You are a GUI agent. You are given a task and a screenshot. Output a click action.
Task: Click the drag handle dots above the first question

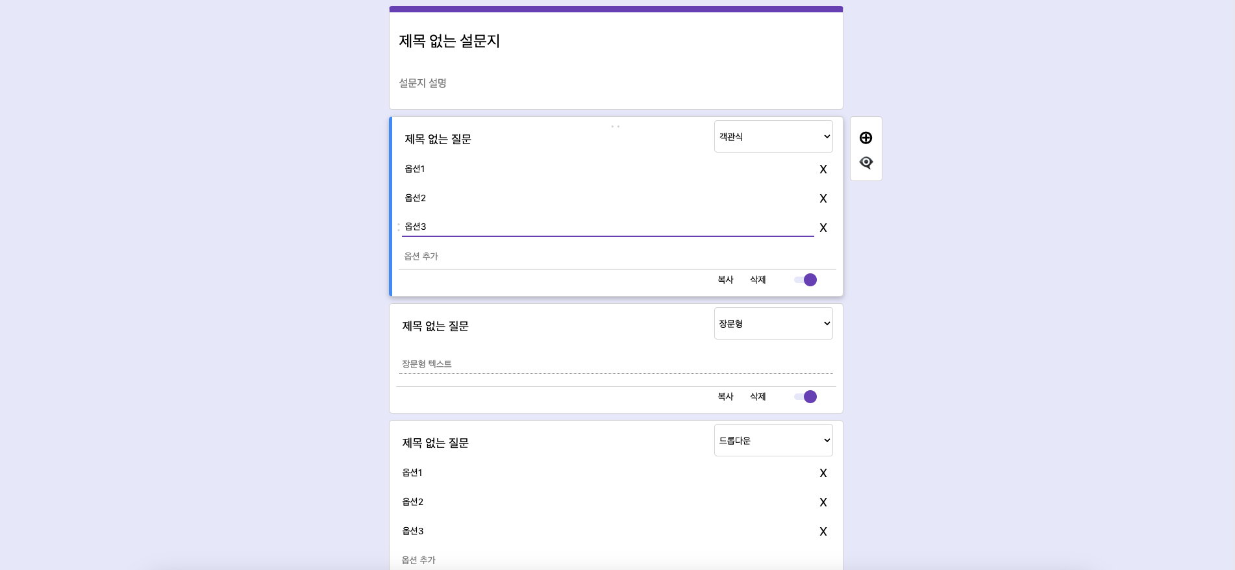click(x=616, y=125)
